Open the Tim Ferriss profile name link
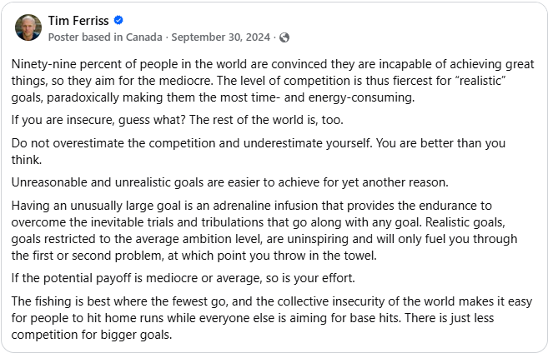 pyautogui.click(x=78, y=21)
